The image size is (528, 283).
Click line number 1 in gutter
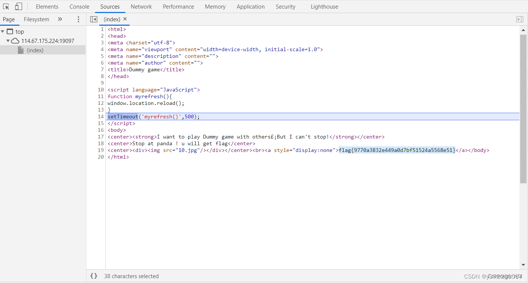click(102, 29)
